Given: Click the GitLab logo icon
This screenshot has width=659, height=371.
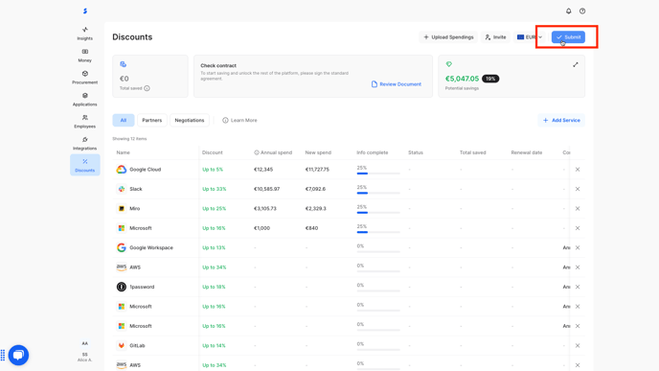Looking at the screenshot, I should click(121, 345).
